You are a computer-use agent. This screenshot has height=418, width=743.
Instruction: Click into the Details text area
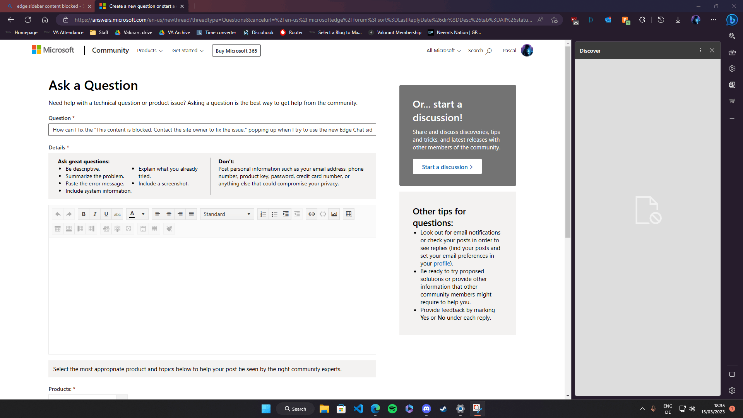click(212, 296)
